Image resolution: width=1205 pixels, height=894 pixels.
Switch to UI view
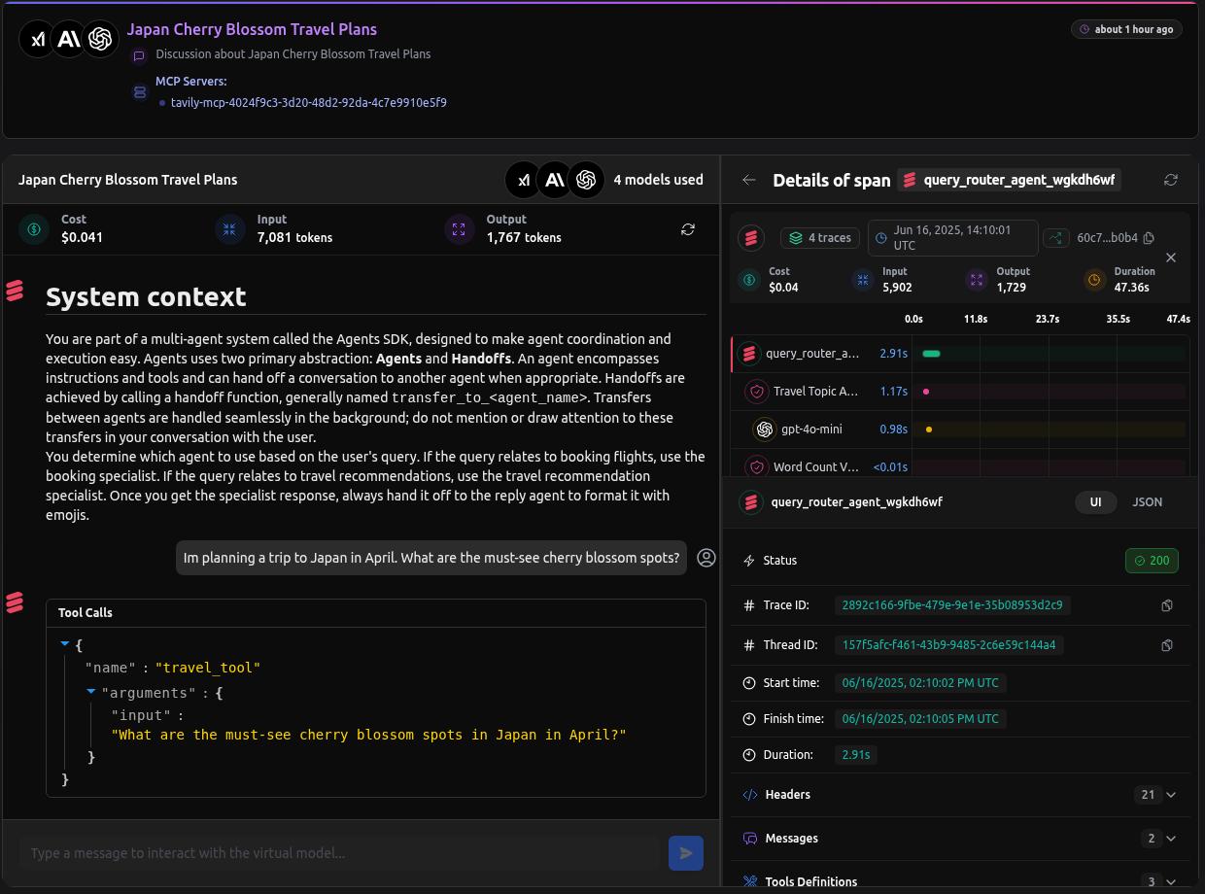pos(1095,502)
